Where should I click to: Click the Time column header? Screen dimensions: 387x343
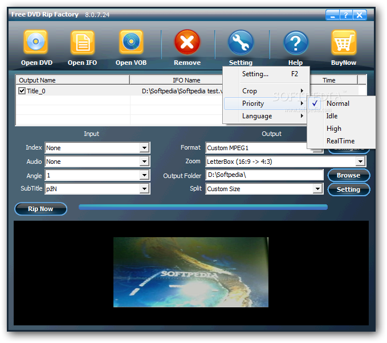(x=333, y=80)
